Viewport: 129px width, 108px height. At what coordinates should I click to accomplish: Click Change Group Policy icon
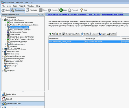coord(64,34)
